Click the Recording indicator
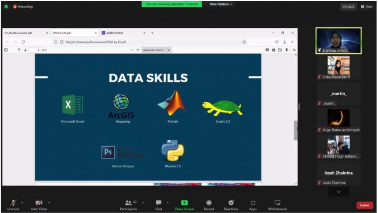Viewport: 378px width, 213px height. coord(23,7)
